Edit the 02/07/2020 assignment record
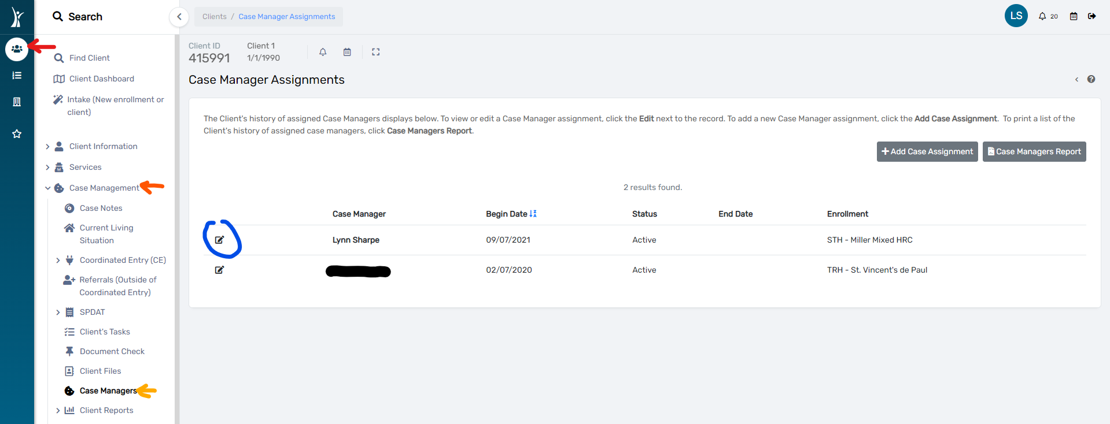Image resolution: width=1110 pixels, height=424 pixels. click(219, 270)
